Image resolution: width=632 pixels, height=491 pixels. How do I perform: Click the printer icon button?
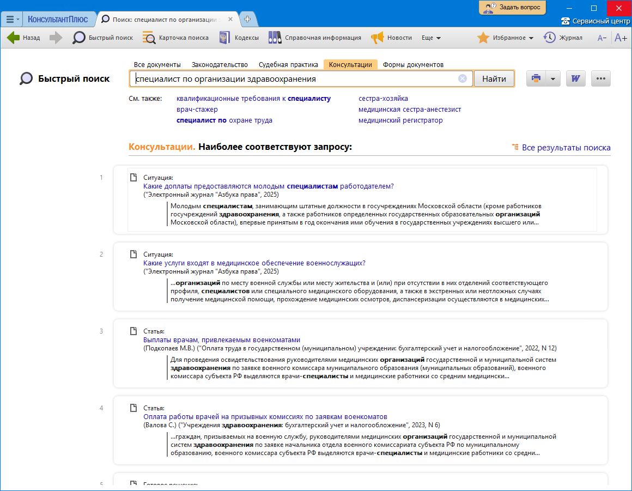tap(536, 78)
